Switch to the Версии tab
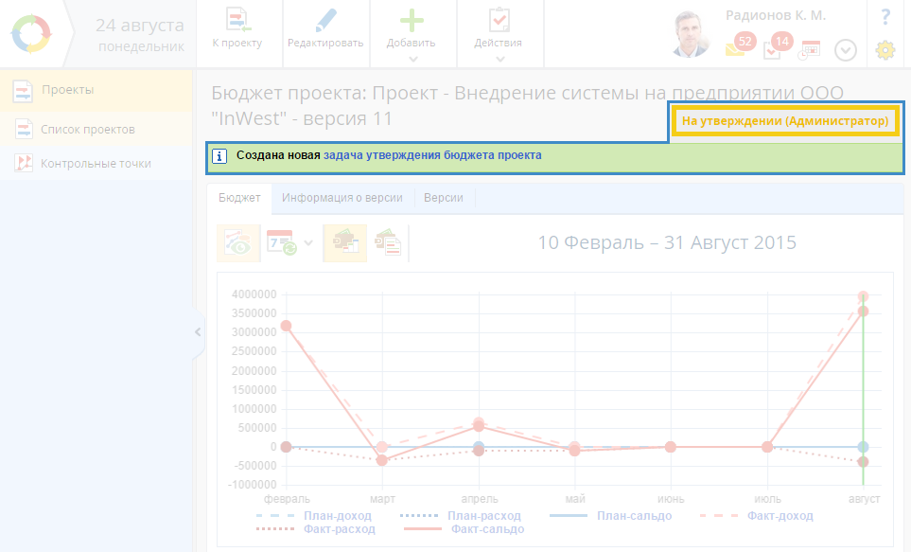 click(x=444, y=198)
